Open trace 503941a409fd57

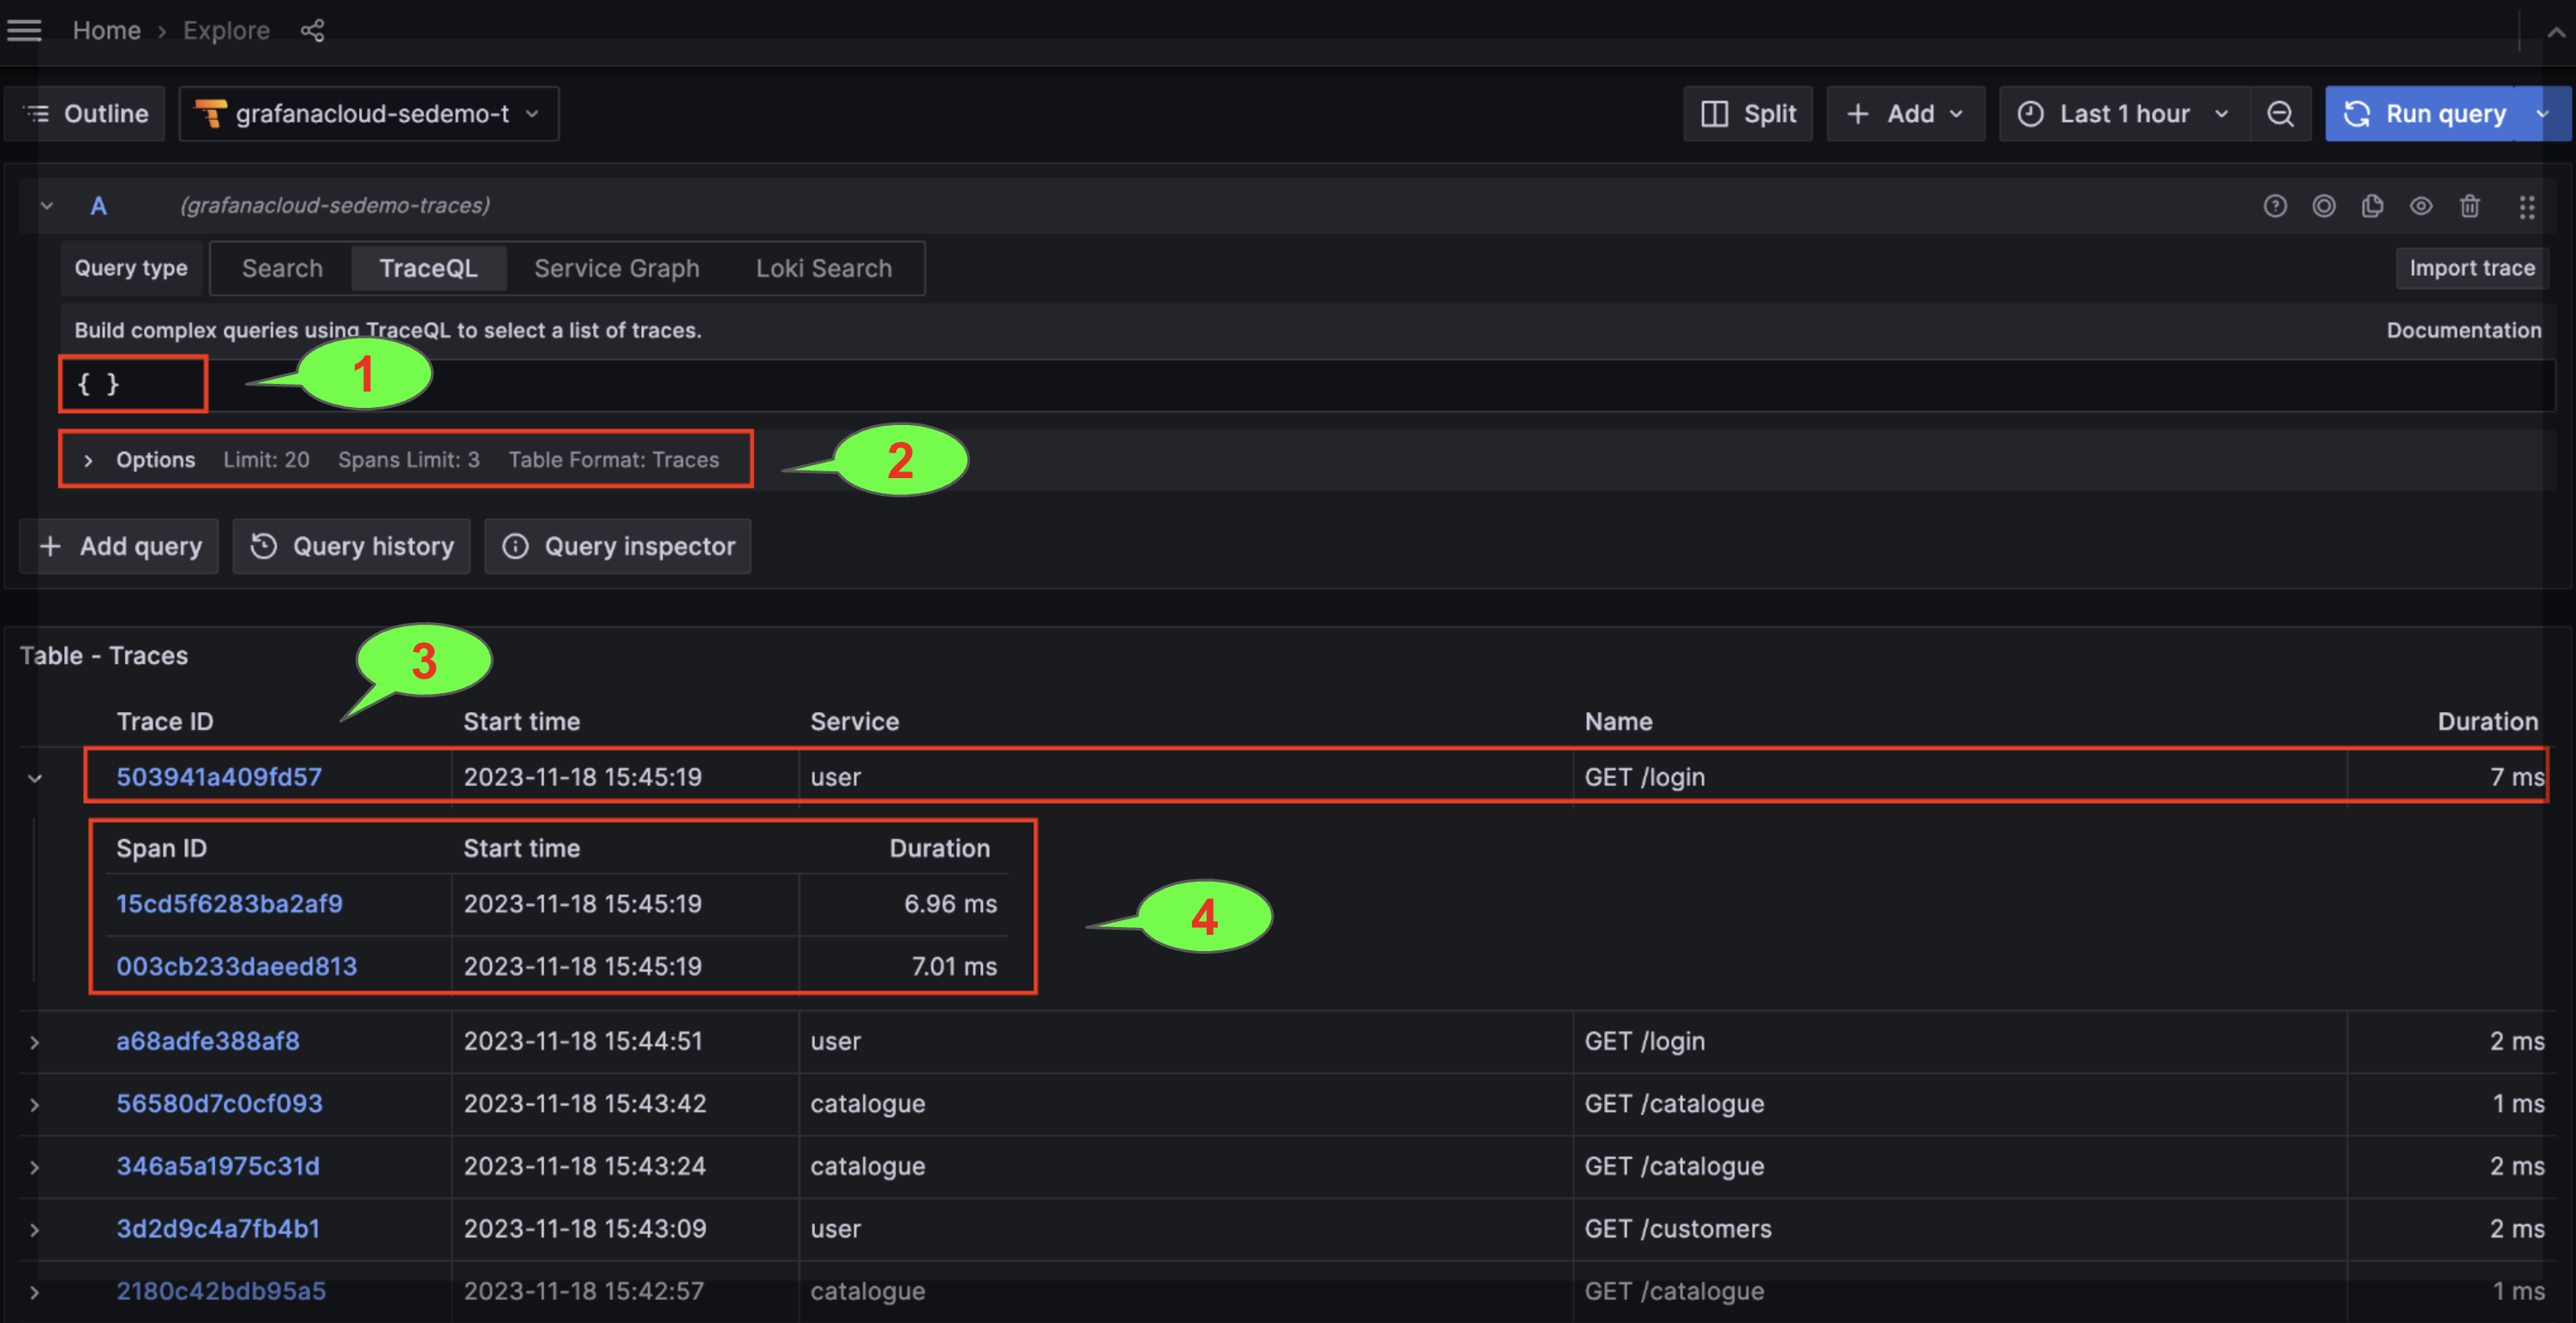click(x=218, y=776)
